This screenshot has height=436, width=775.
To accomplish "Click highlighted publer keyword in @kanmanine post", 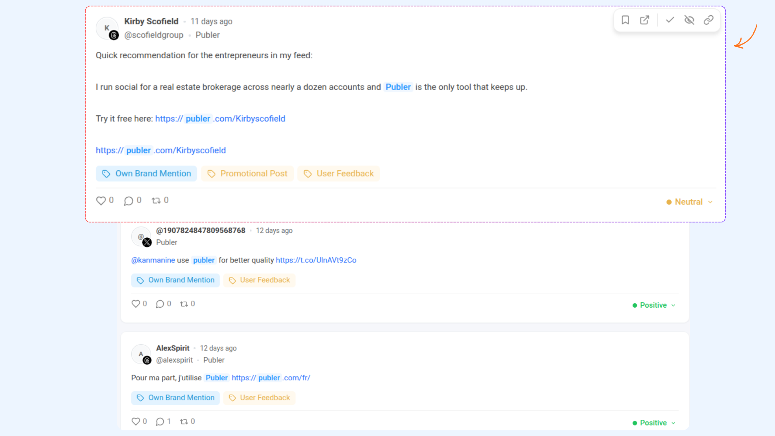I will point(204,260).
